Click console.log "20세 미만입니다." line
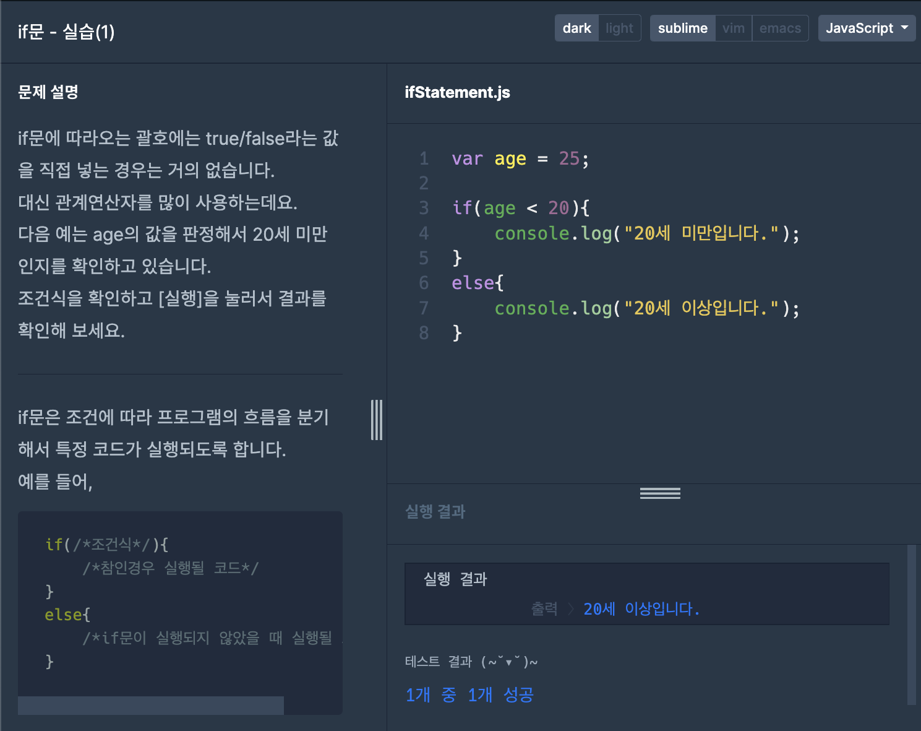The width and height of the screenshot is (921, 731). tap(647, 233)
